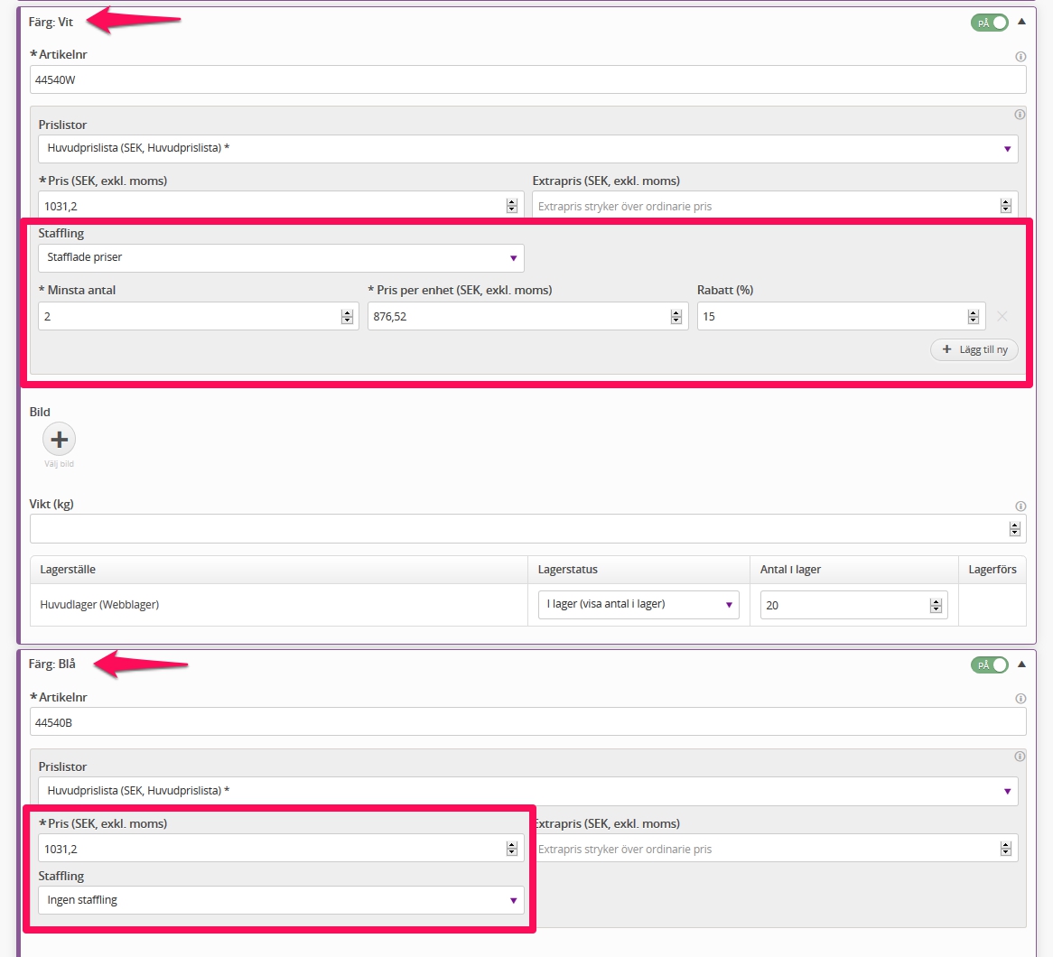Viewport: 1053px width, 957px height.
Task: Click the Välj bild plus icon
Action: (x=59, y=440)
